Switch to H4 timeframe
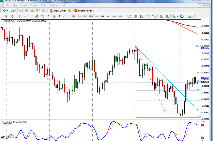The height and width of the screenshot is (141, 213). click(103, 16)
